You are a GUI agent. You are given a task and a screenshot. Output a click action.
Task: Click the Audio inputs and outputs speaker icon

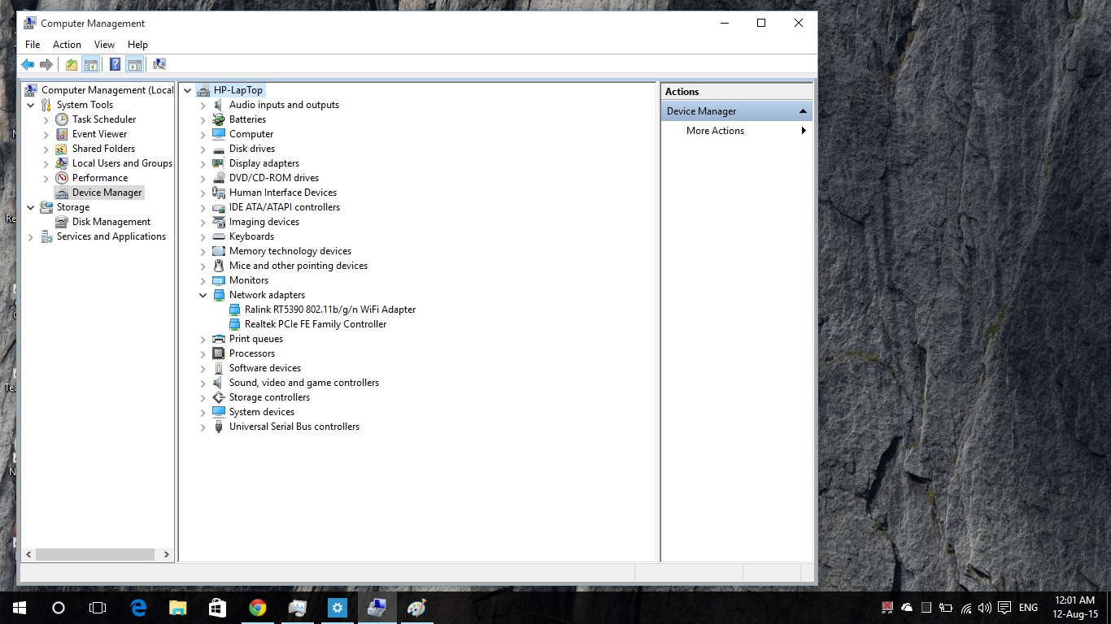coord(218,105)
